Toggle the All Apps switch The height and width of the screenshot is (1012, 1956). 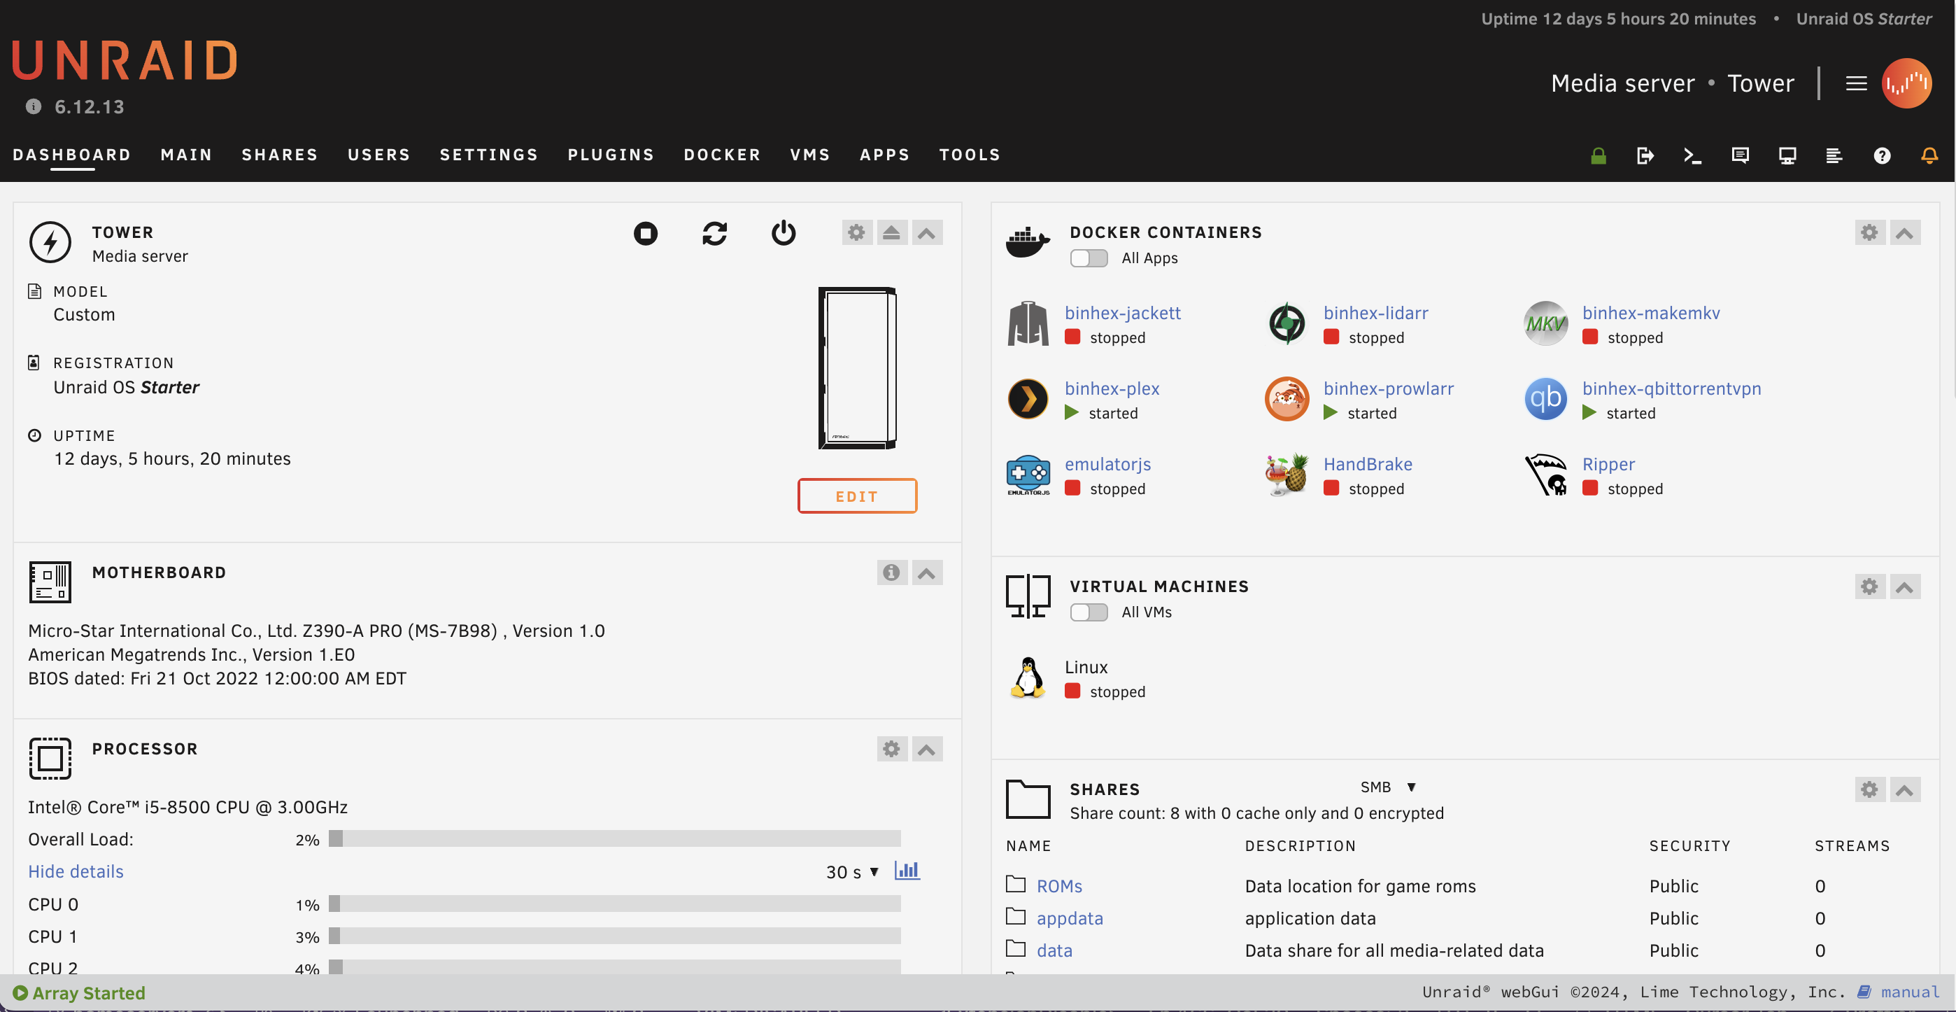tap(1089, 258)
